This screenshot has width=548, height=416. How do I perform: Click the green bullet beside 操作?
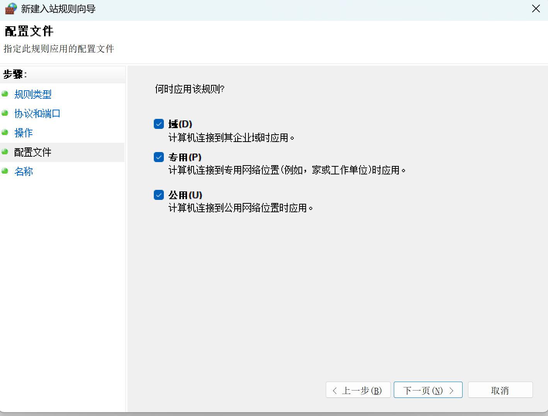(x=5, y=132)
